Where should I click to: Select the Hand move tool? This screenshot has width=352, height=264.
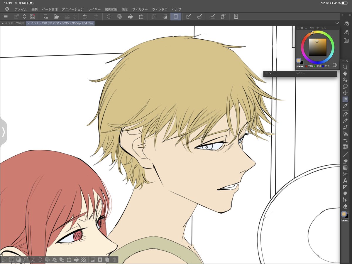345,73
